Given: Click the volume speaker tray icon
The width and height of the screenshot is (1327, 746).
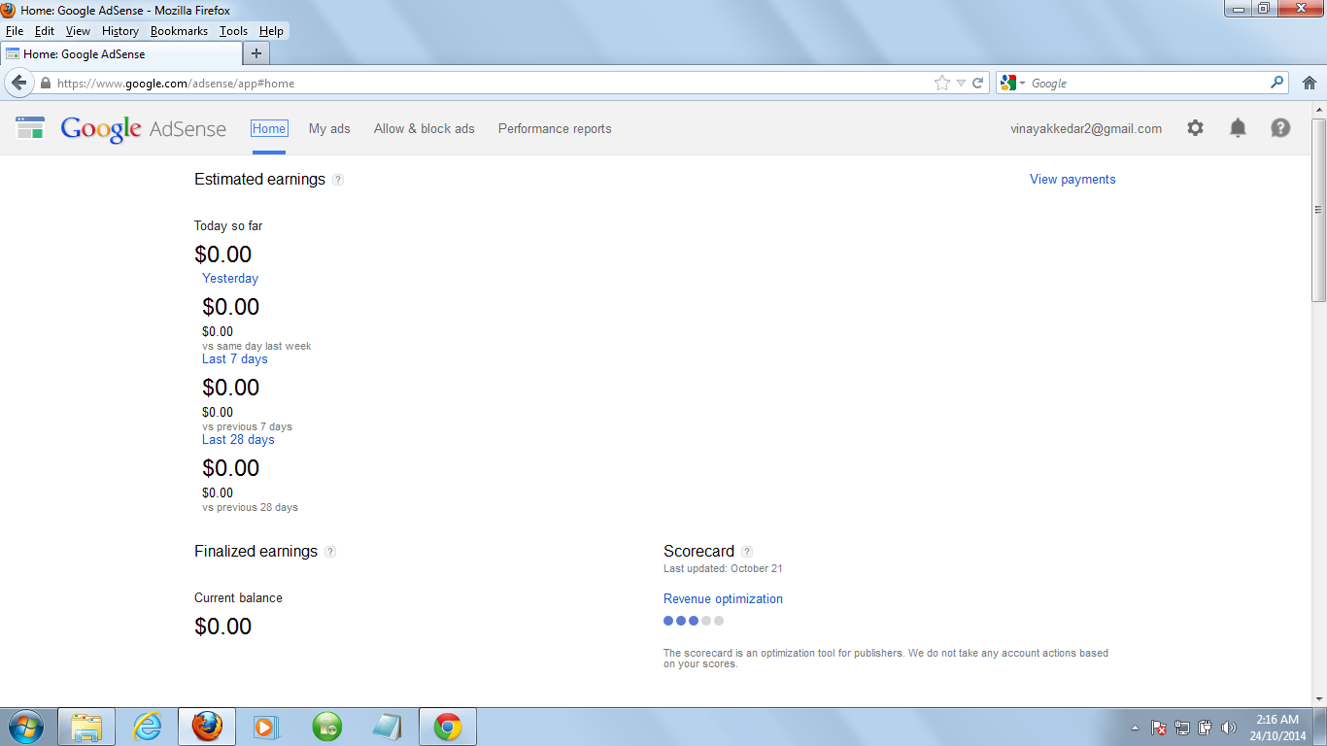Looking at the screenshot, I should [1229, 728].
